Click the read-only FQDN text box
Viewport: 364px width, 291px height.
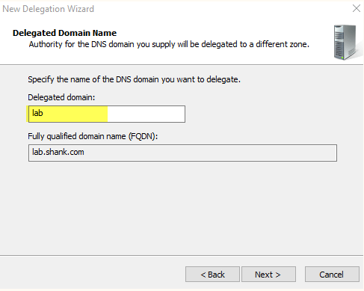coord(182,153)
